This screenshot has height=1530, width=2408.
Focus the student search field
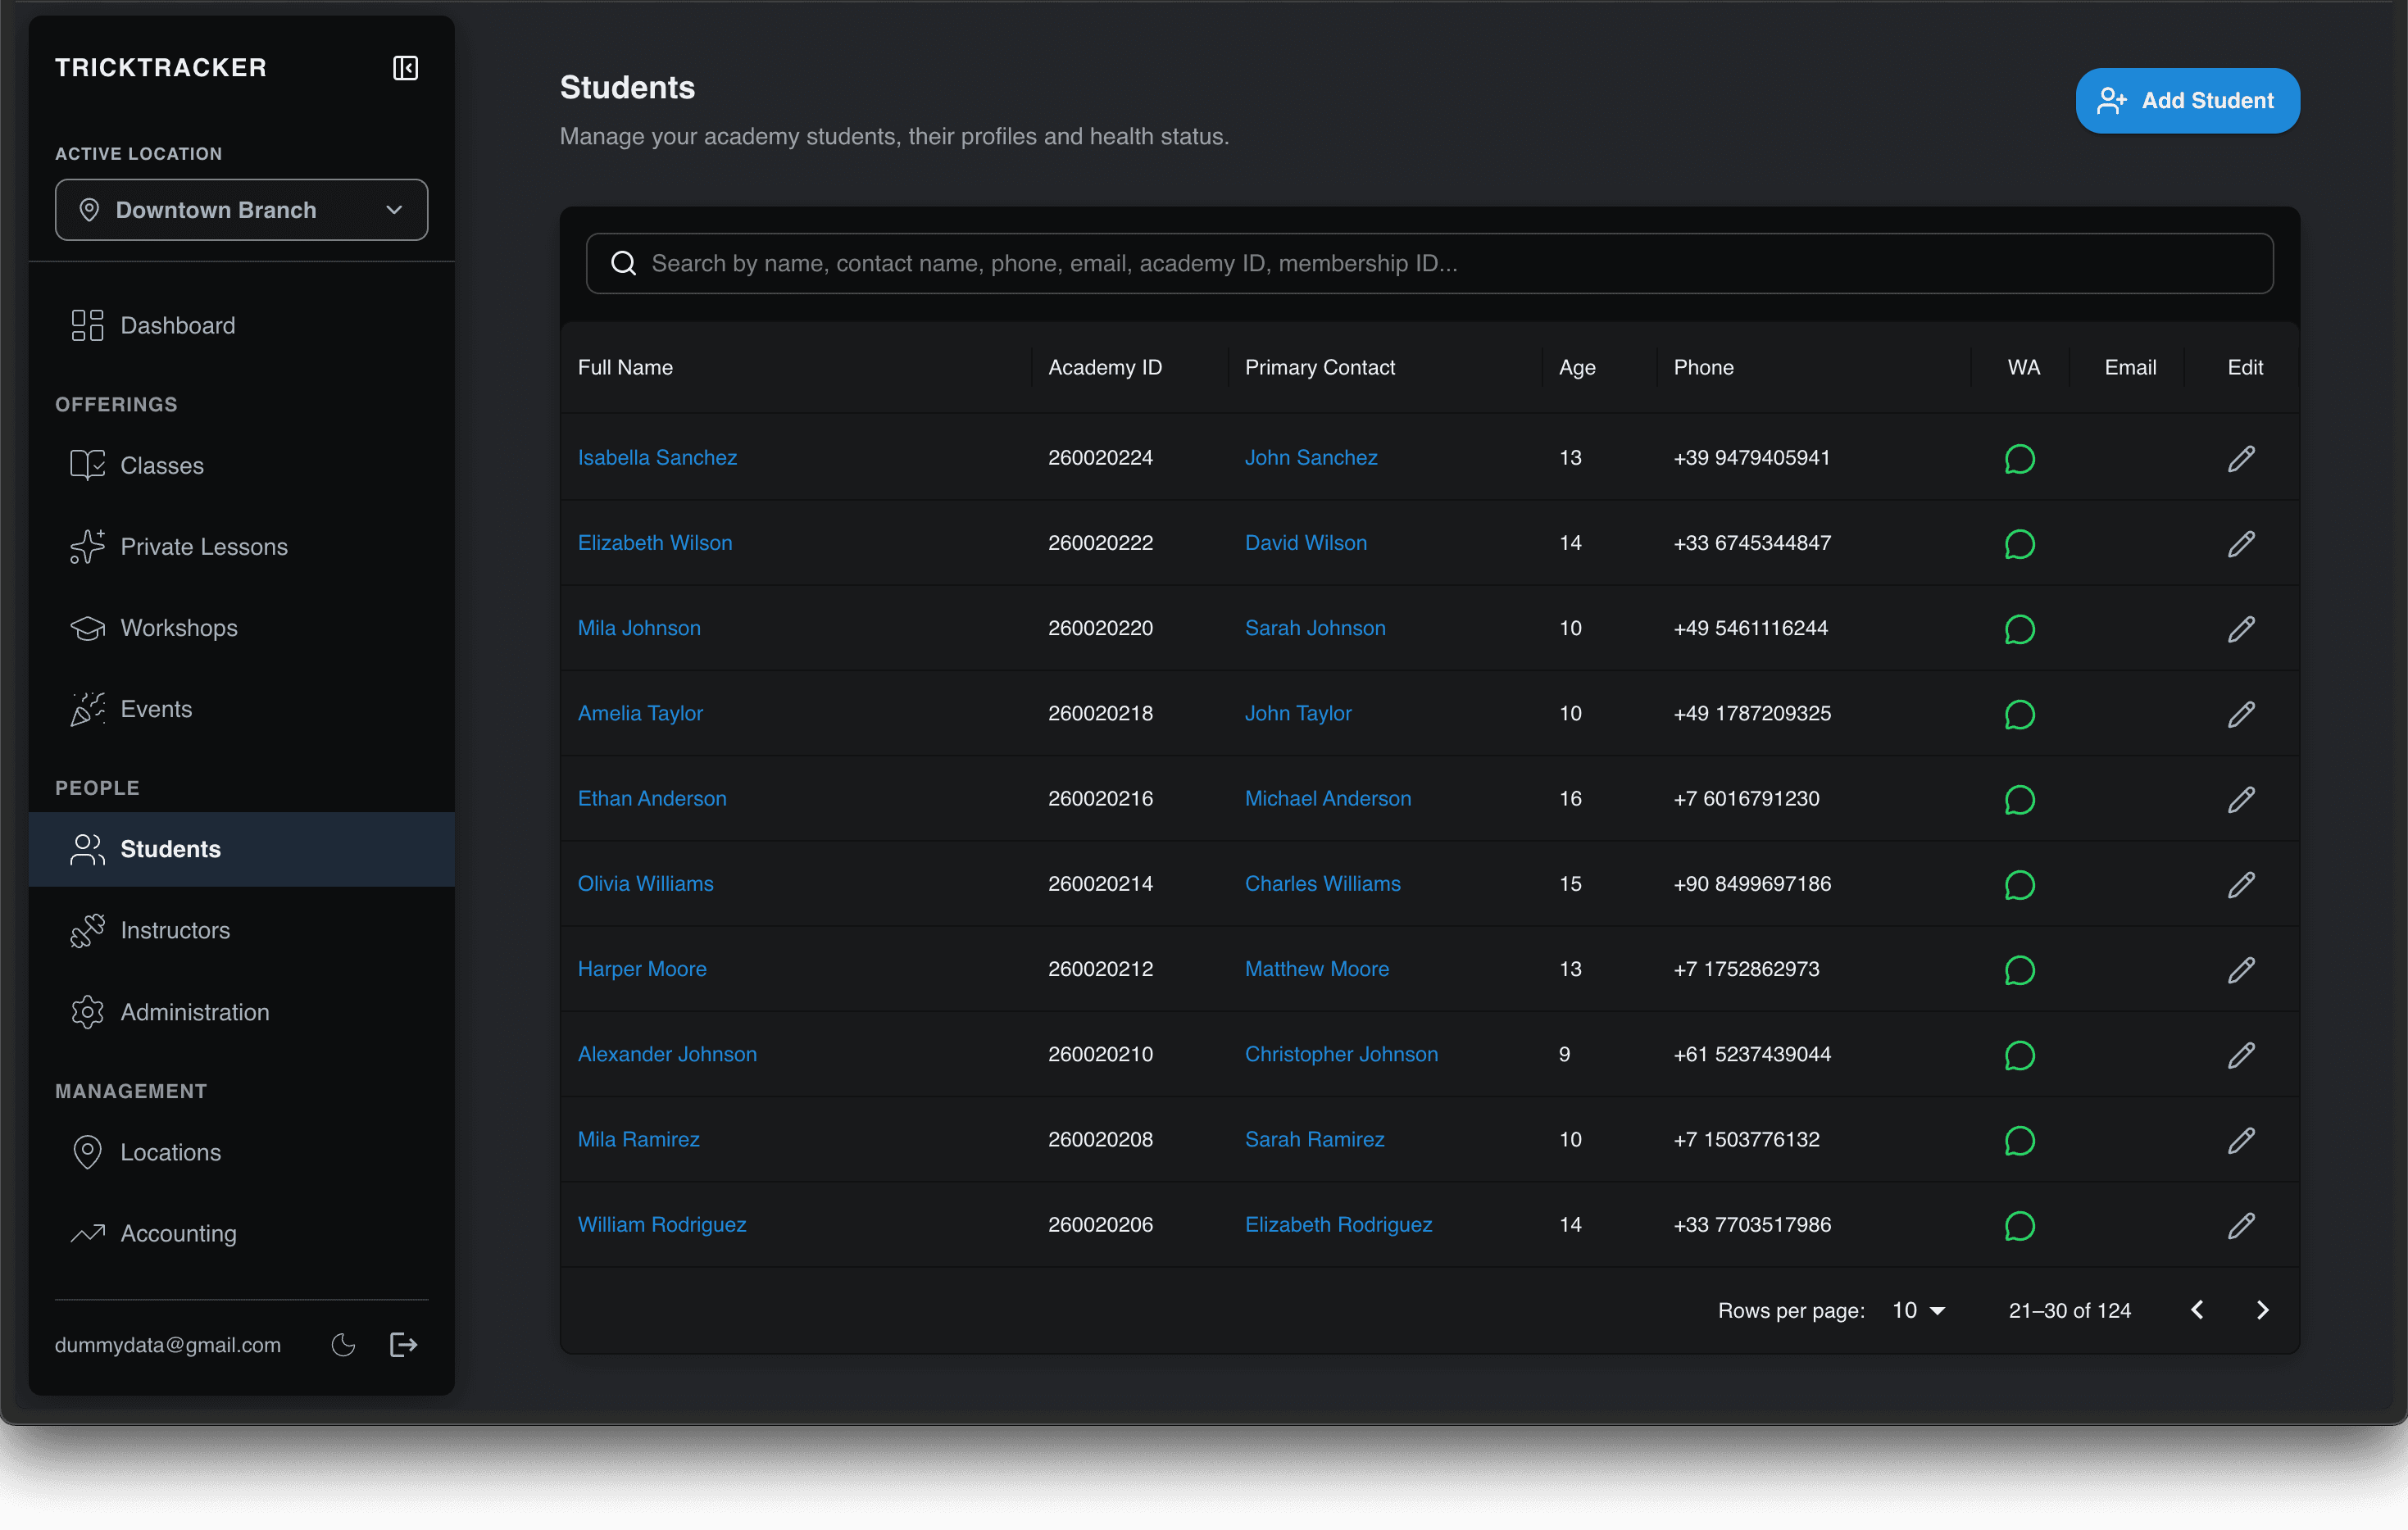1429,264
